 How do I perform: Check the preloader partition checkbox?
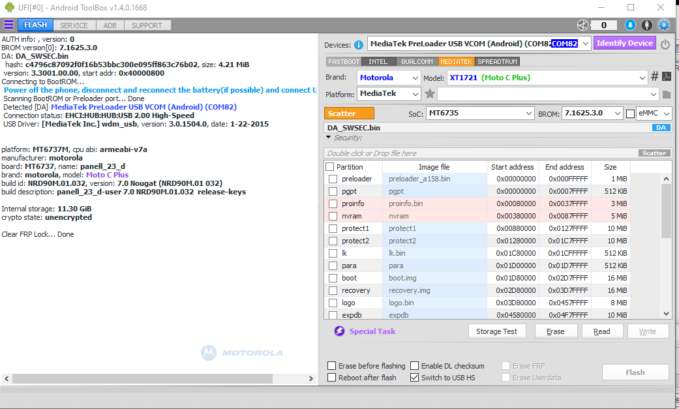[x=333, y=179]
